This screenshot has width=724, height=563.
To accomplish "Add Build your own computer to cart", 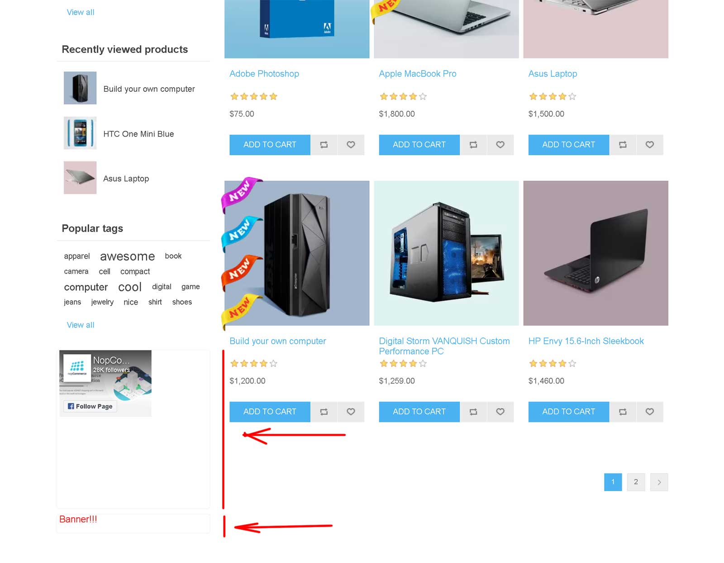I will click(270, 412).
